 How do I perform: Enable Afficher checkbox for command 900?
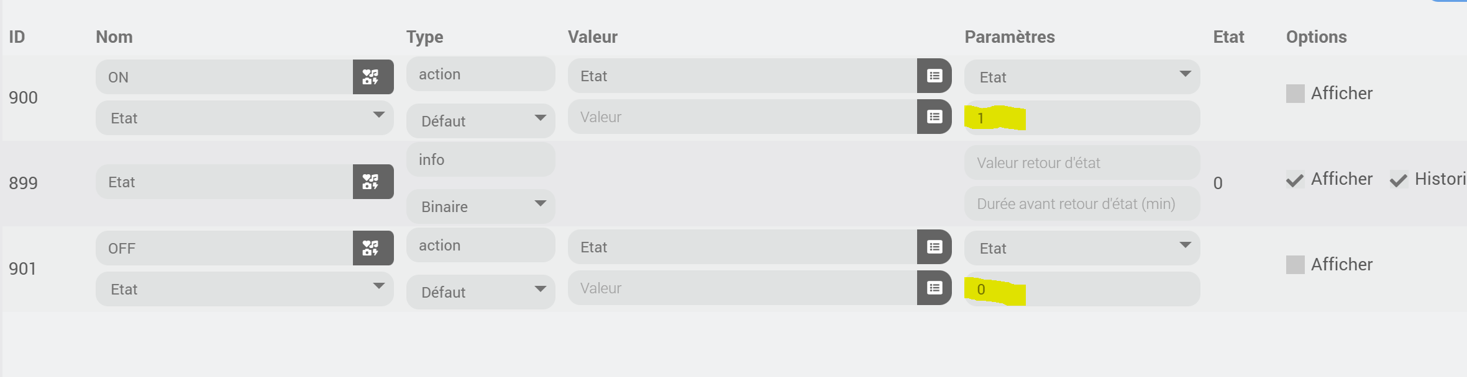pyautogui.click(x=1295, y=94)
